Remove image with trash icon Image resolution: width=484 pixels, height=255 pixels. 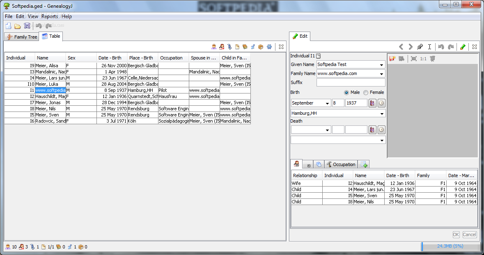[x=432, y=59]
